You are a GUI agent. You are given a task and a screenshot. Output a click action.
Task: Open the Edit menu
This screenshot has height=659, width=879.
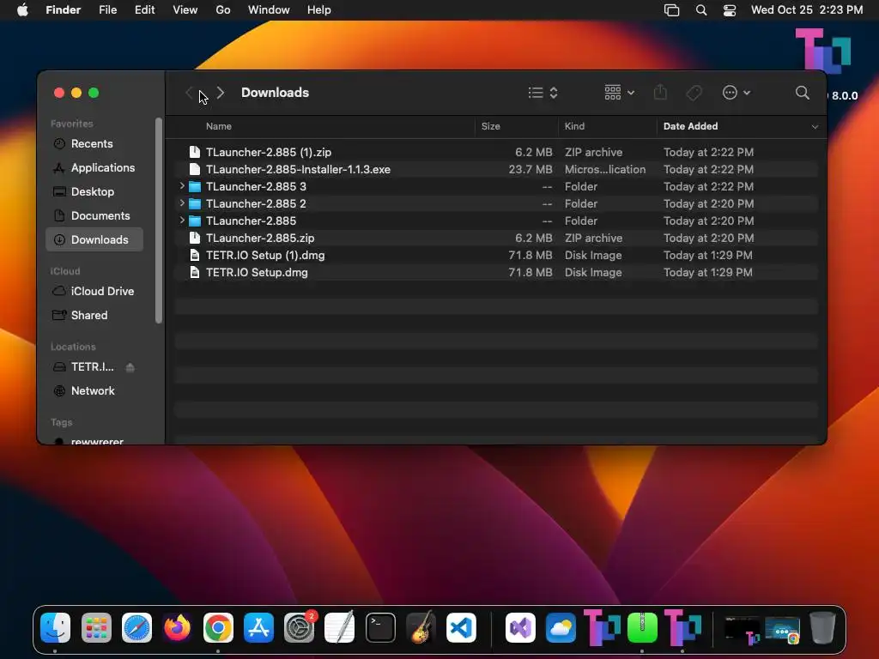pos(144,10)
